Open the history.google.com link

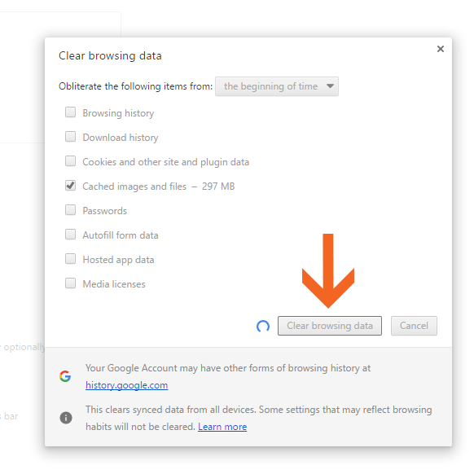(127, 385)
